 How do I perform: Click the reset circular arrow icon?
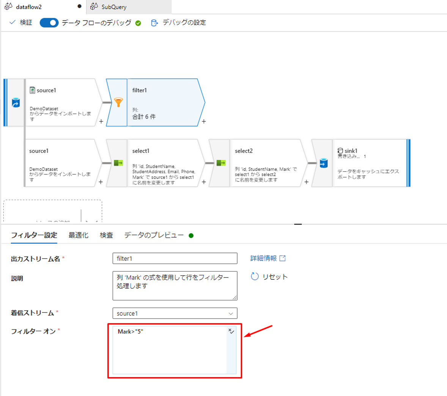coord(255,276)
